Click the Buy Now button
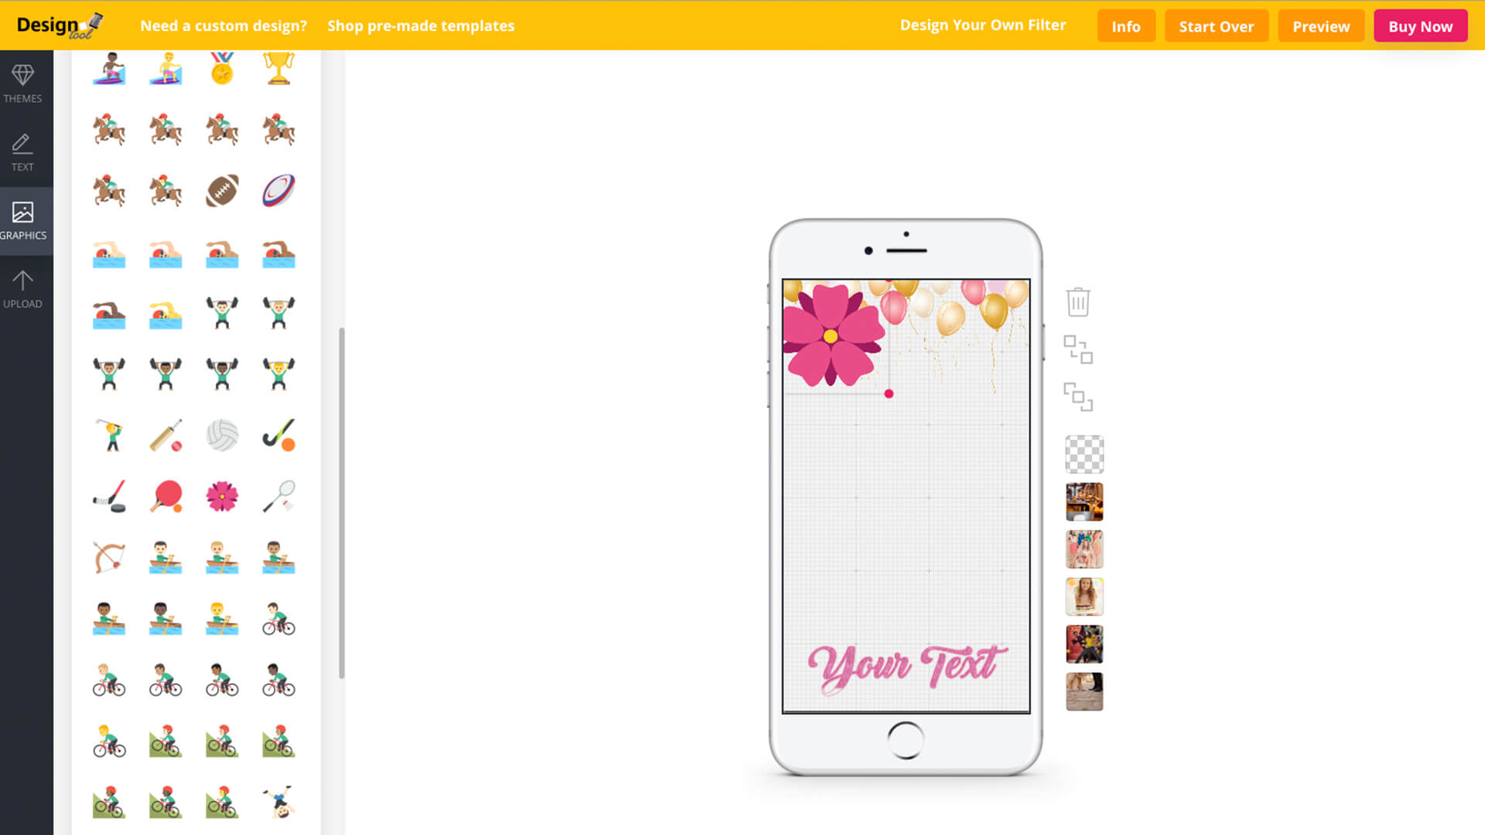 tap(1421, 26)
